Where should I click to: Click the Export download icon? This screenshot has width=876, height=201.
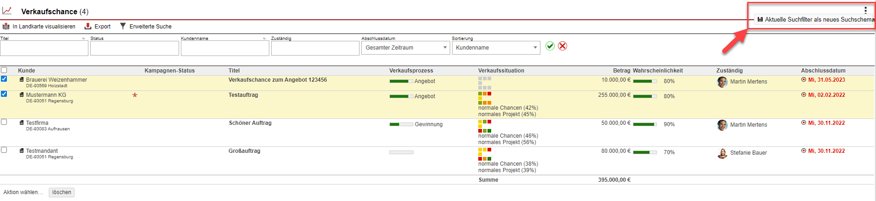88,27
